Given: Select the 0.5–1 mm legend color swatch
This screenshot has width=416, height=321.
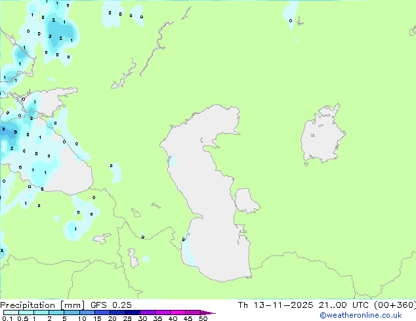Looking at the screenshot, I should pos(26,312).
